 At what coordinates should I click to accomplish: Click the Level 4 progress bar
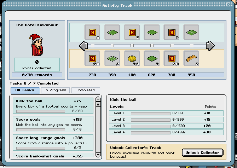(151, 133)
